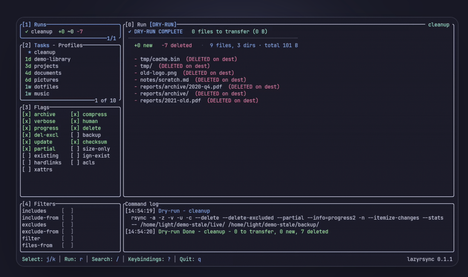
Task: Toggle the archive flag checkbox
Action: coord(27,114)
